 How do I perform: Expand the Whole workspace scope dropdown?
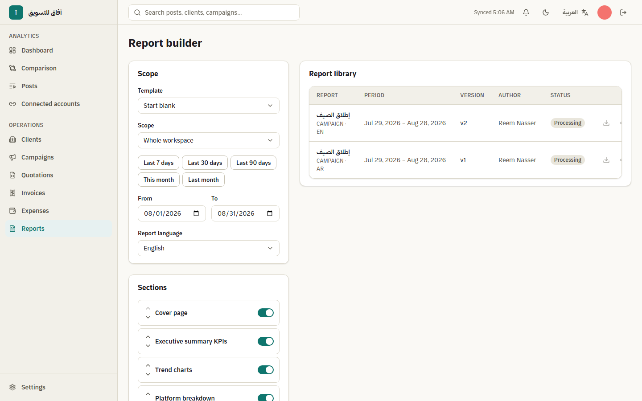(209, 140)
